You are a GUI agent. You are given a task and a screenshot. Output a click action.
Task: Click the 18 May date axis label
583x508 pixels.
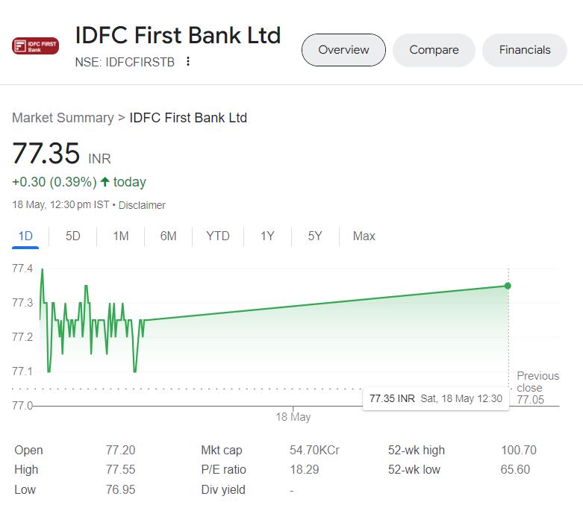point(293,417)
